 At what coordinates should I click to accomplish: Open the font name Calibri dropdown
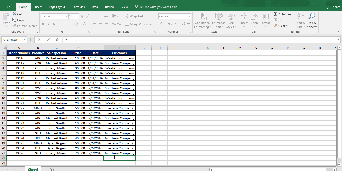(x=66, y=16)
